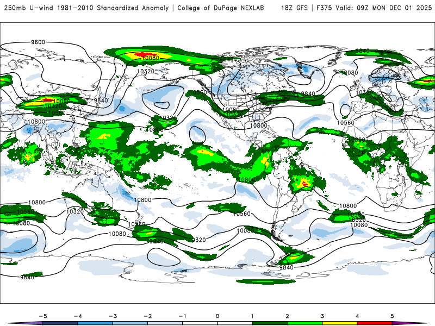Click the navy -5 to -4 colorbar segment

point(60,323)
